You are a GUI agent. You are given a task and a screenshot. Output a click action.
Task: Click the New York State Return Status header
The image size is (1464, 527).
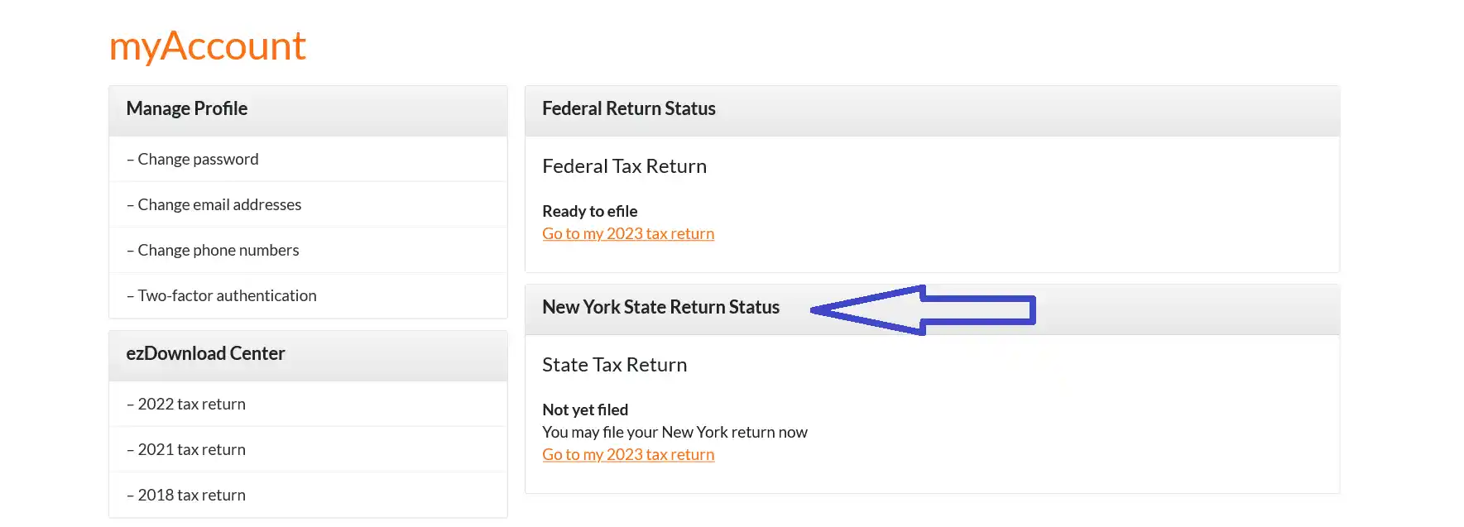[x=660, y=307]
